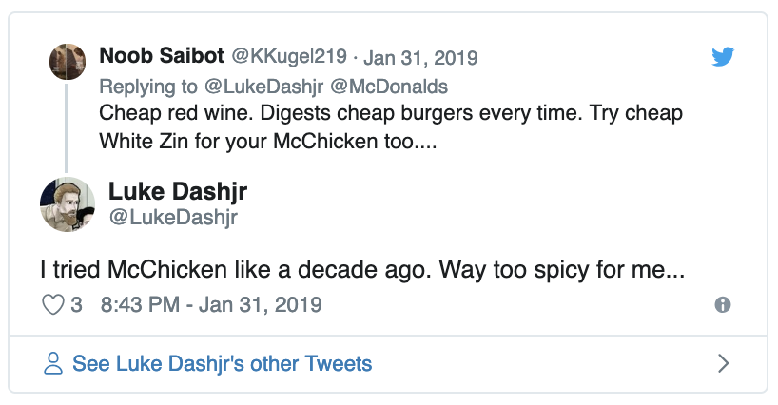The width and height of the screenshot is (778, 405).
Task: Like the tweet using the heart icon
Action: pyautogui.click(x=53, y=305)
